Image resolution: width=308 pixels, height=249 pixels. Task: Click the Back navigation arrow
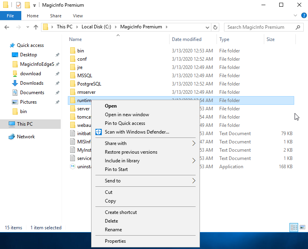[x=7, y=27]
